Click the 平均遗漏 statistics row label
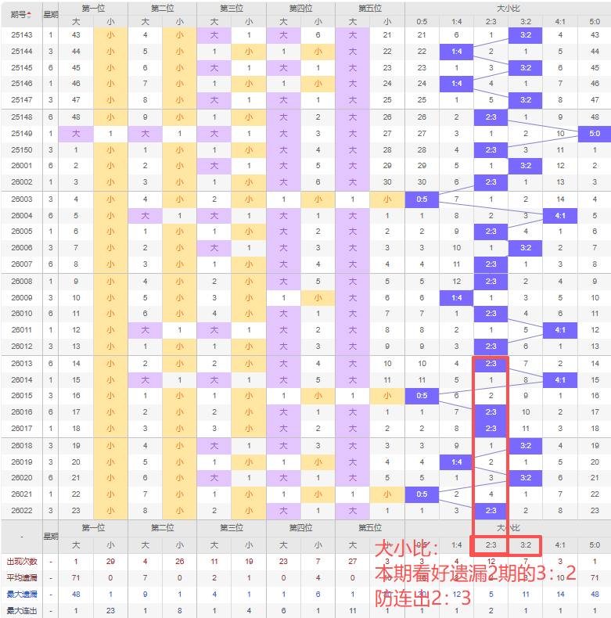Viewport: 611px width, 618px height. [x=22, y=578]
